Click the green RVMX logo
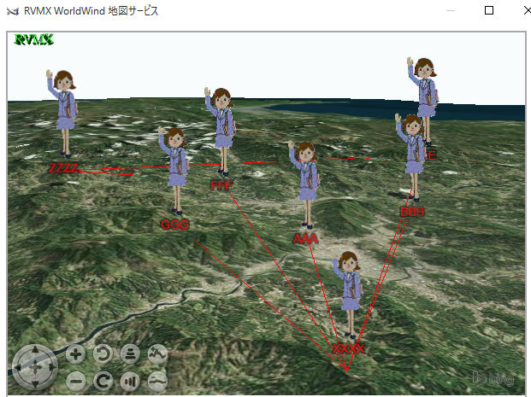The image size is (531, 397). (x=34, y=39)
